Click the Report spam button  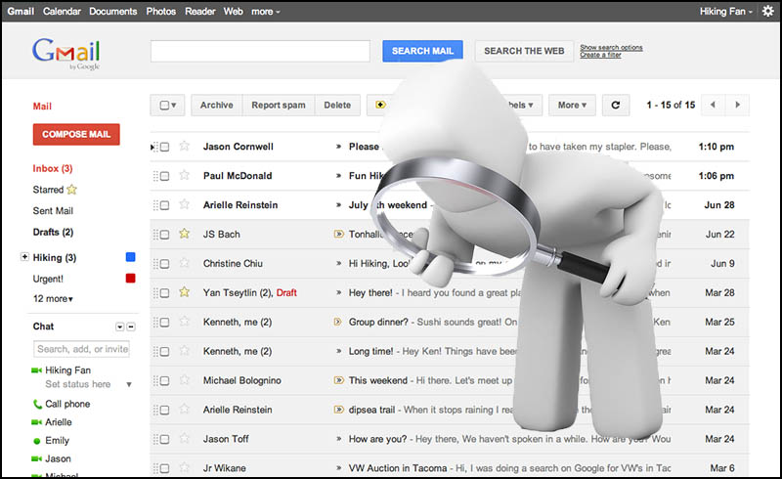(x=279, y=105)
